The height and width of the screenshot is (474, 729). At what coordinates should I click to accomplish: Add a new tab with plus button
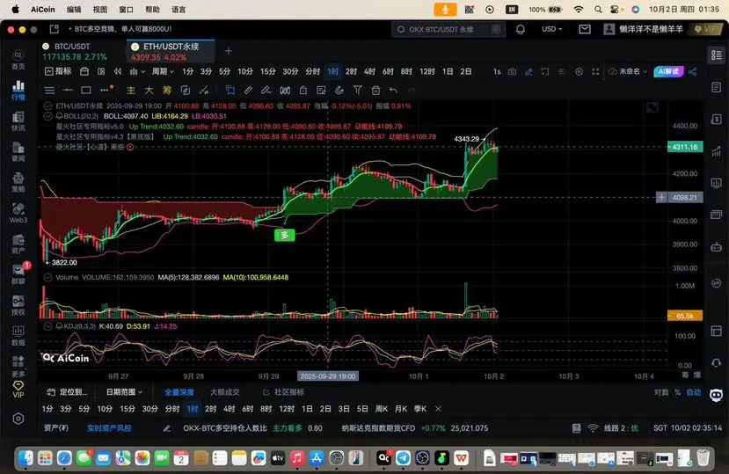[229, 51]
